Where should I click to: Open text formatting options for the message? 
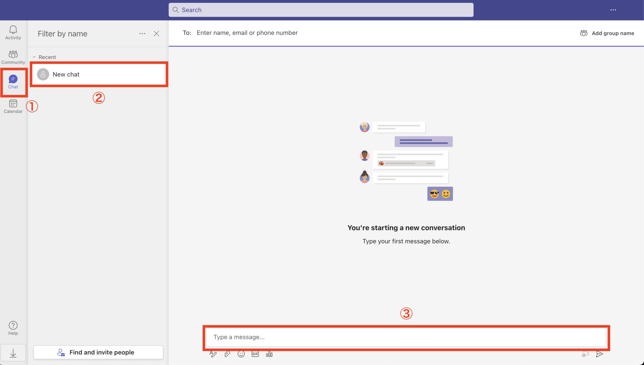tap(213, 354)
